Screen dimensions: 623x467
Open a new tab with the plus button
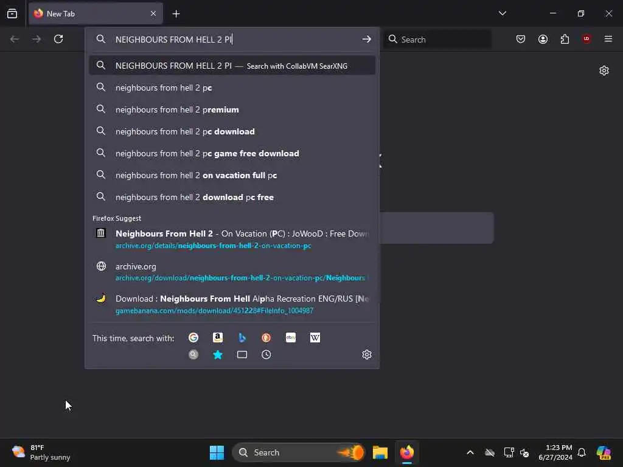click(x=176, y=14)
